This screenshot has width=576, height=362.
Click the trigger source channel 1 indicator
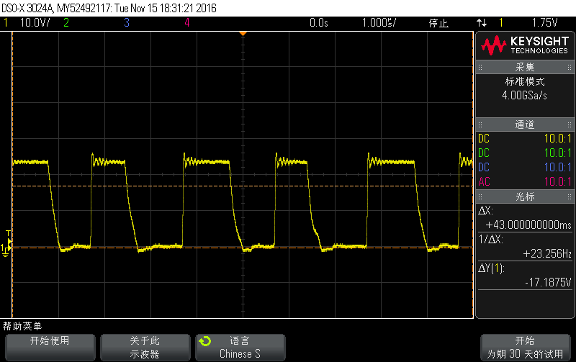coord(500,23)
